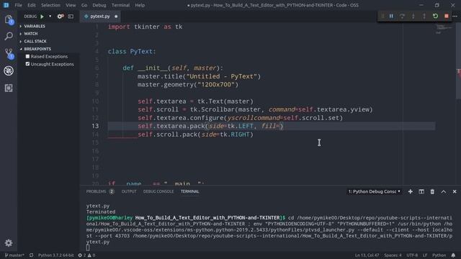461x259 pixels.
Task: Open the Explorer view in activity bar
Action: (x=9, y=19)
